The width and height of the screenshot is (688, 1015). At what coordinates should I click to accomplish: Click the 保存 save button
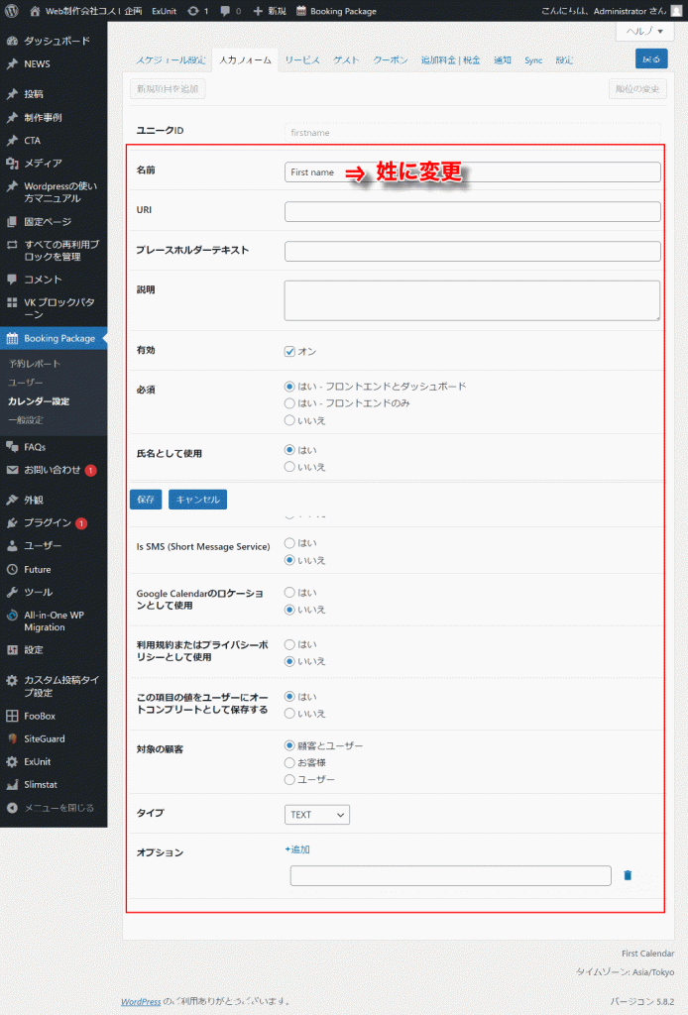tap(146, 500)
